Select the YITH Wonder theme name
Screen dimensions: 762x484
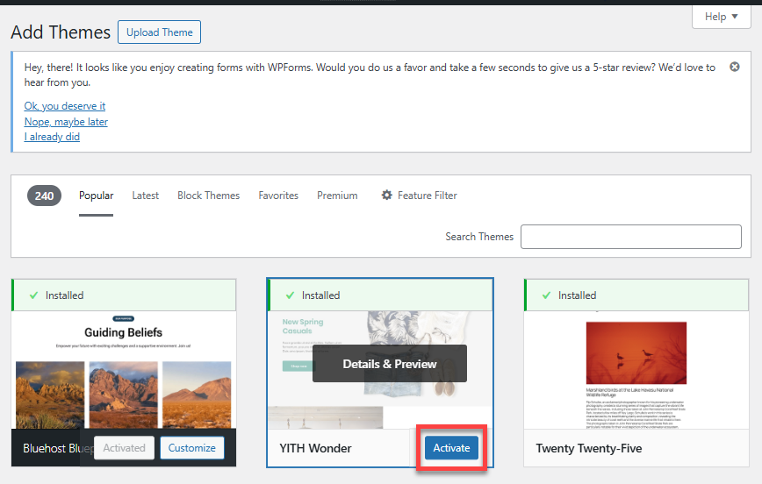tap(315, 448)
